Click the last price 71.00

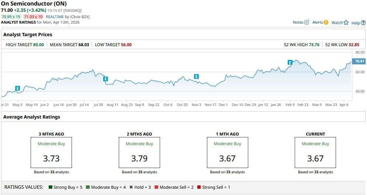7,10
